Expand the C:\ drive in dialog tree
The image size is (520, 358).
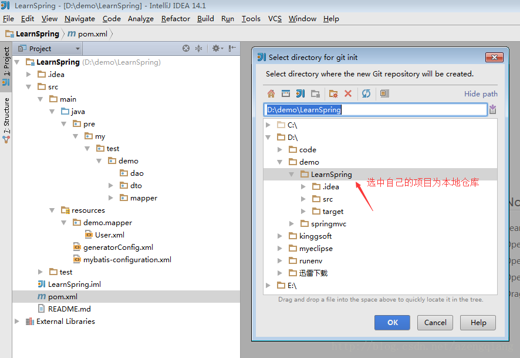coord(268,125)
